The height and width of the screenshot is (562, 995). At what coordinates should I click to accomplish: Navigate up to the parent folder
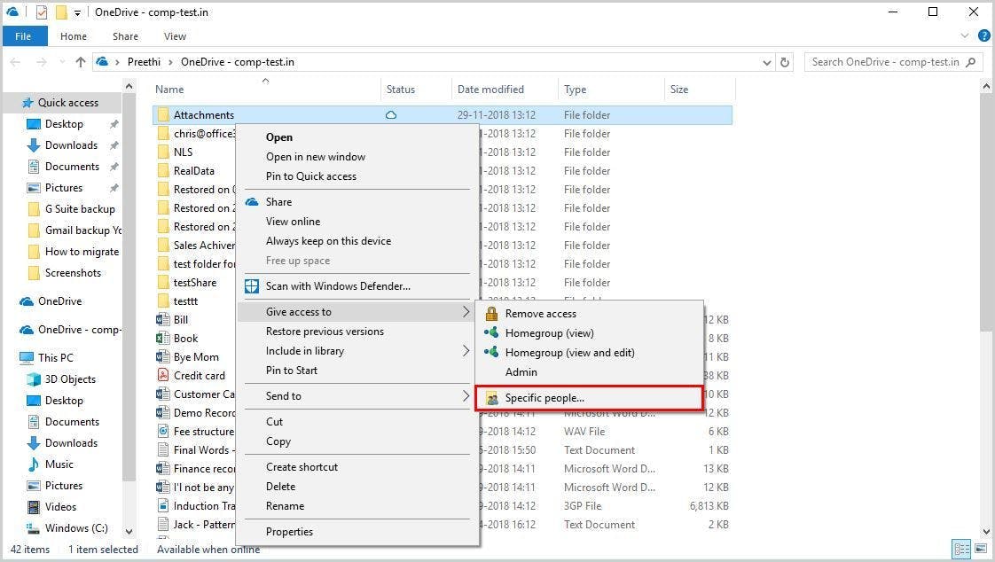click(80, 62)
